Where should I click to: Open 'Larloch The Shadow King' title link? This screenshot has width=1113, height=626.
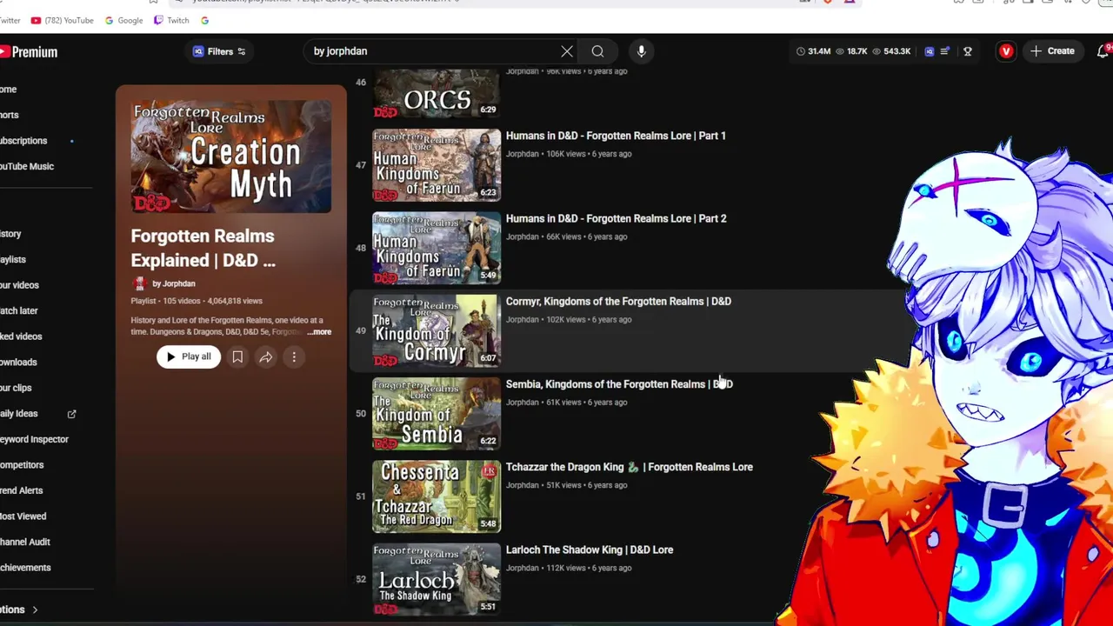tap(590, 549)
